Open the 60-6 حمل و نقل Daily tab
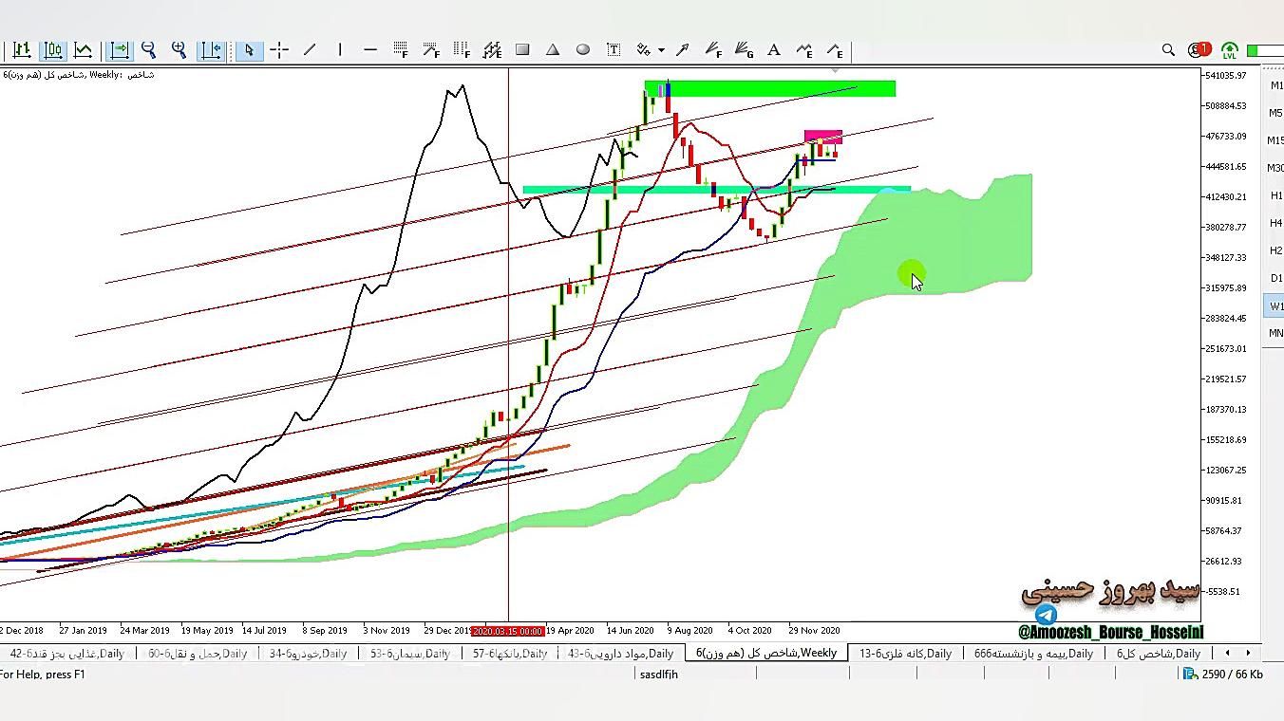The image size is (1284, 721). [x=198, y=653]
